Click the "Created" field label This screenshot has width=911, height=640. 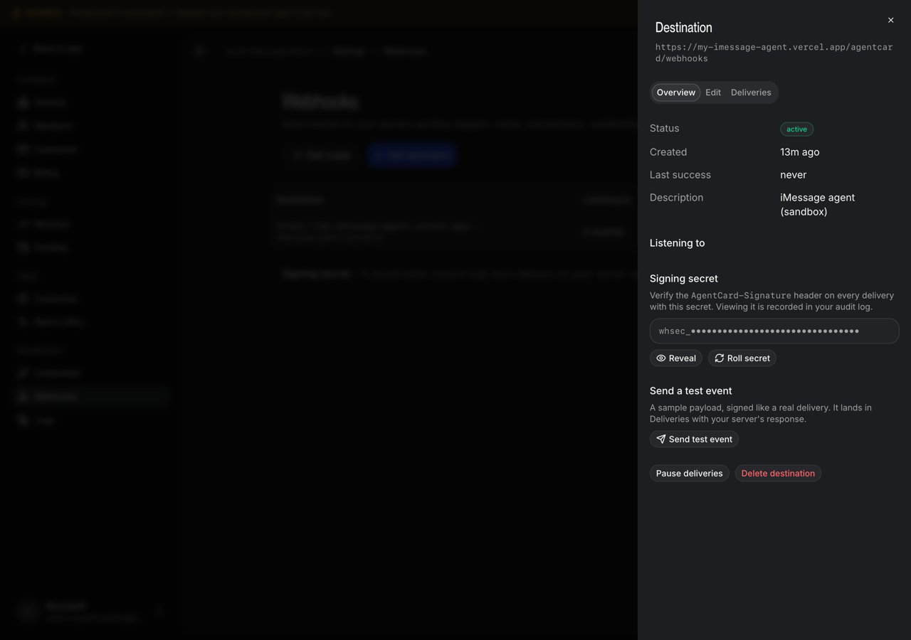click(x=668, y=152)
